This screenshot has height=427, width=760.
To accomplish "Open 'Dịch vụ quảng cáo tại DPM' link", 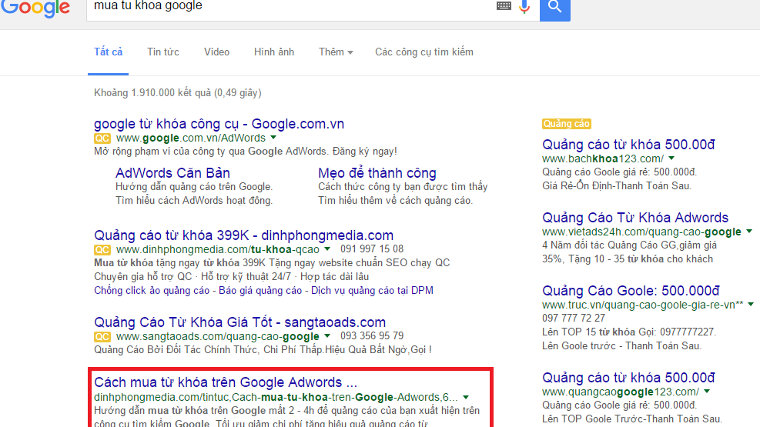I will [372, 291].
